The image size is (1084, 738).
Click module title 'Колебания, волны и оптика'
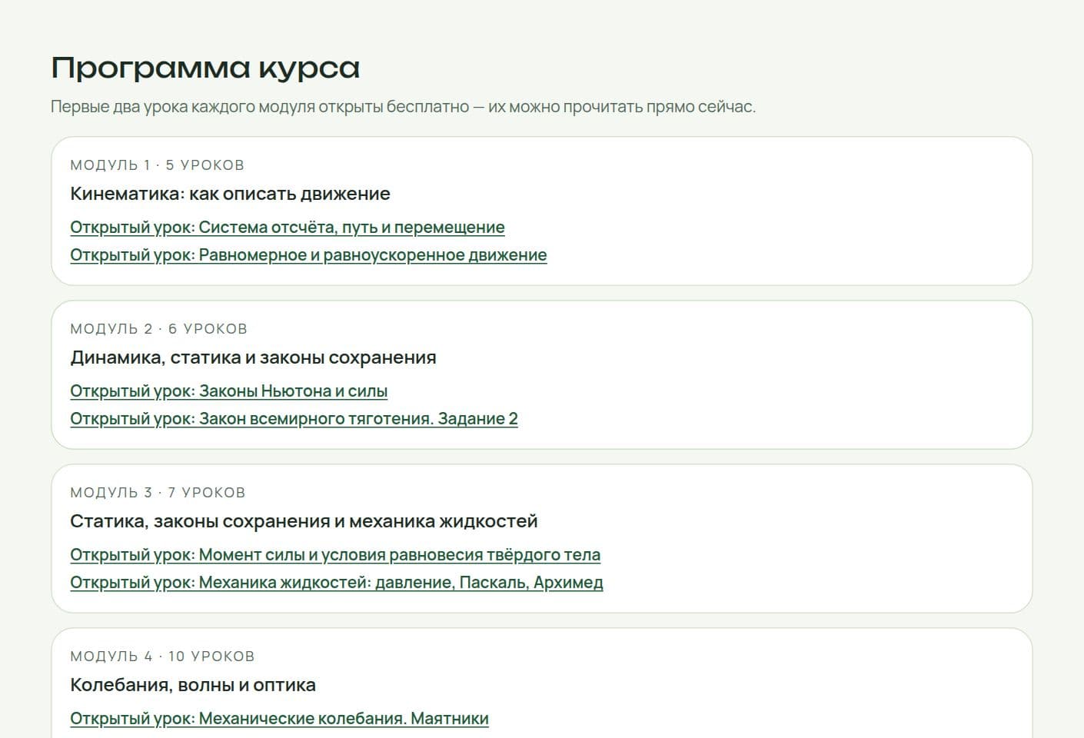pos(193,685)
